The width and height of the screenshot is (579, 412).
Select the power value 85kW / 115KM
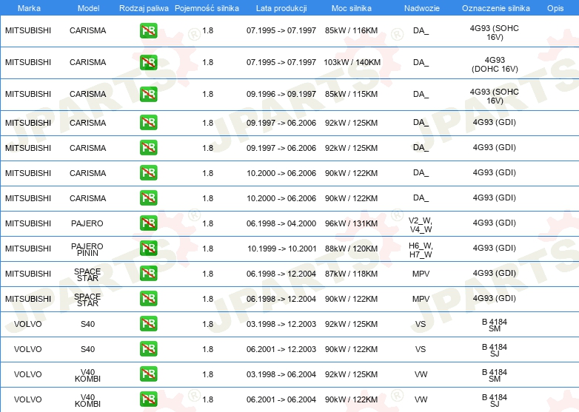(x=351, y=94)
